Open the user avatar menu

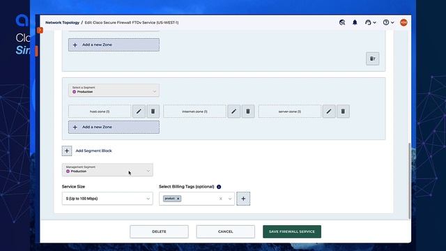tap(403, 22)
